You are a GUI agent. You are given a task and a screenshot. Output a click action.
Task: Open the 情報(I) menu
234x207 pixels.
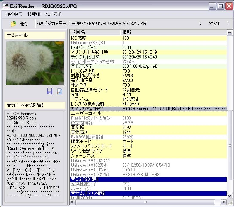[34, 14]
